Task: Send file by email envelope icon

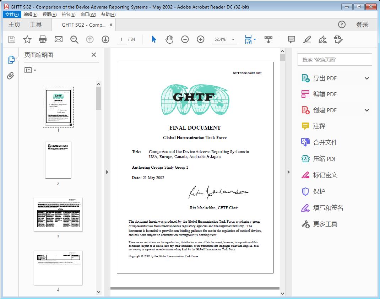Action: (x=58, y=39)
